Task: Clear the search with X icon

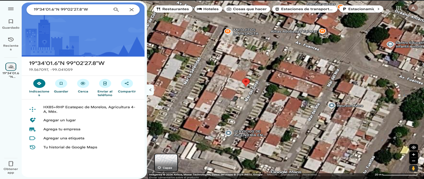Action: [x=131, y=10]
